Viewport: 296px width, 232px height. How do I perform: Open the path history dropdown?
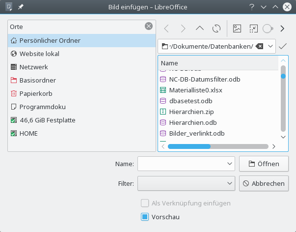270,46
